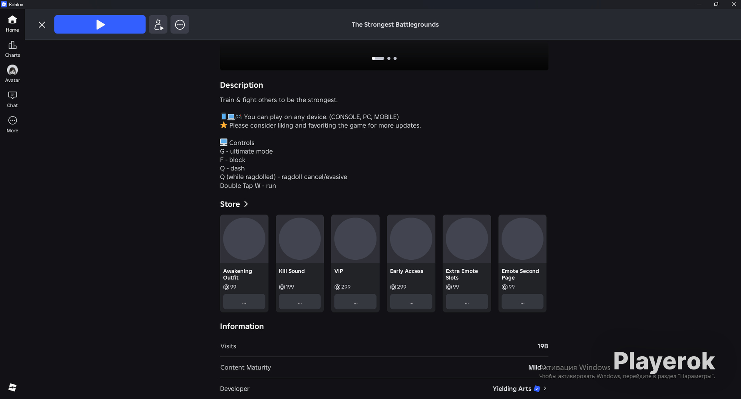Click the Visits count 19B
The image size is (741, 399).
543,346
